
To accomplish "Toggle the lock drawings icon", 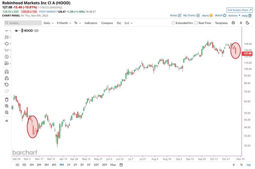I will point(7,78).
